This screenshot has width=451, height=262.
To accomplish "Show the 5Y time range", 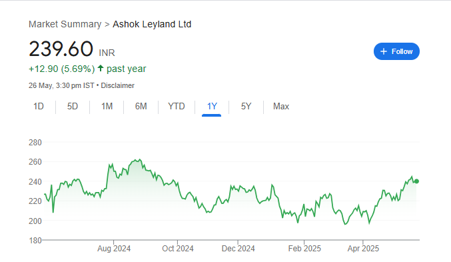I will click(246, 107).
